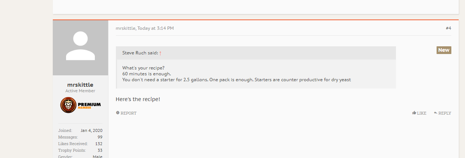Click the Active Member user title
Viewport: 465px width, 158px height.
coord(80,91)
